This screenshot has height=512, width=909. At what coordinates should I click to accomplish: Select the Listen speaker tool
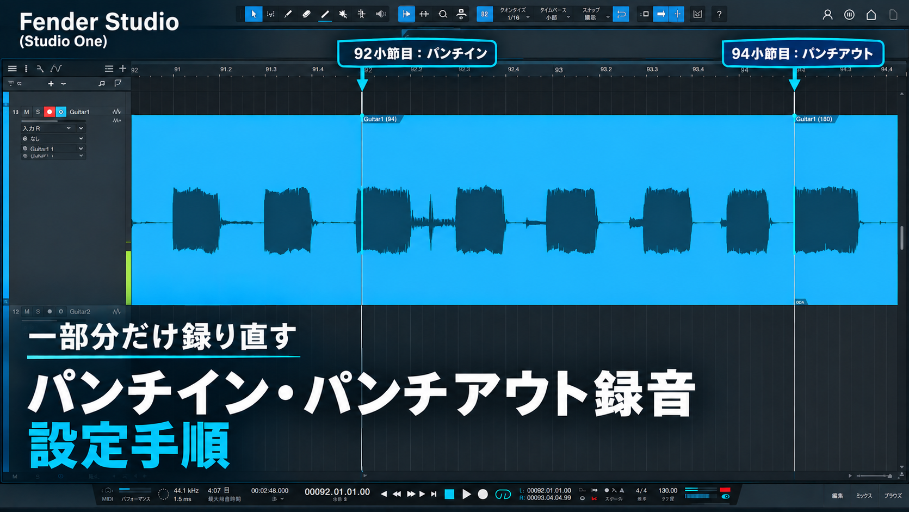(381, 14)
